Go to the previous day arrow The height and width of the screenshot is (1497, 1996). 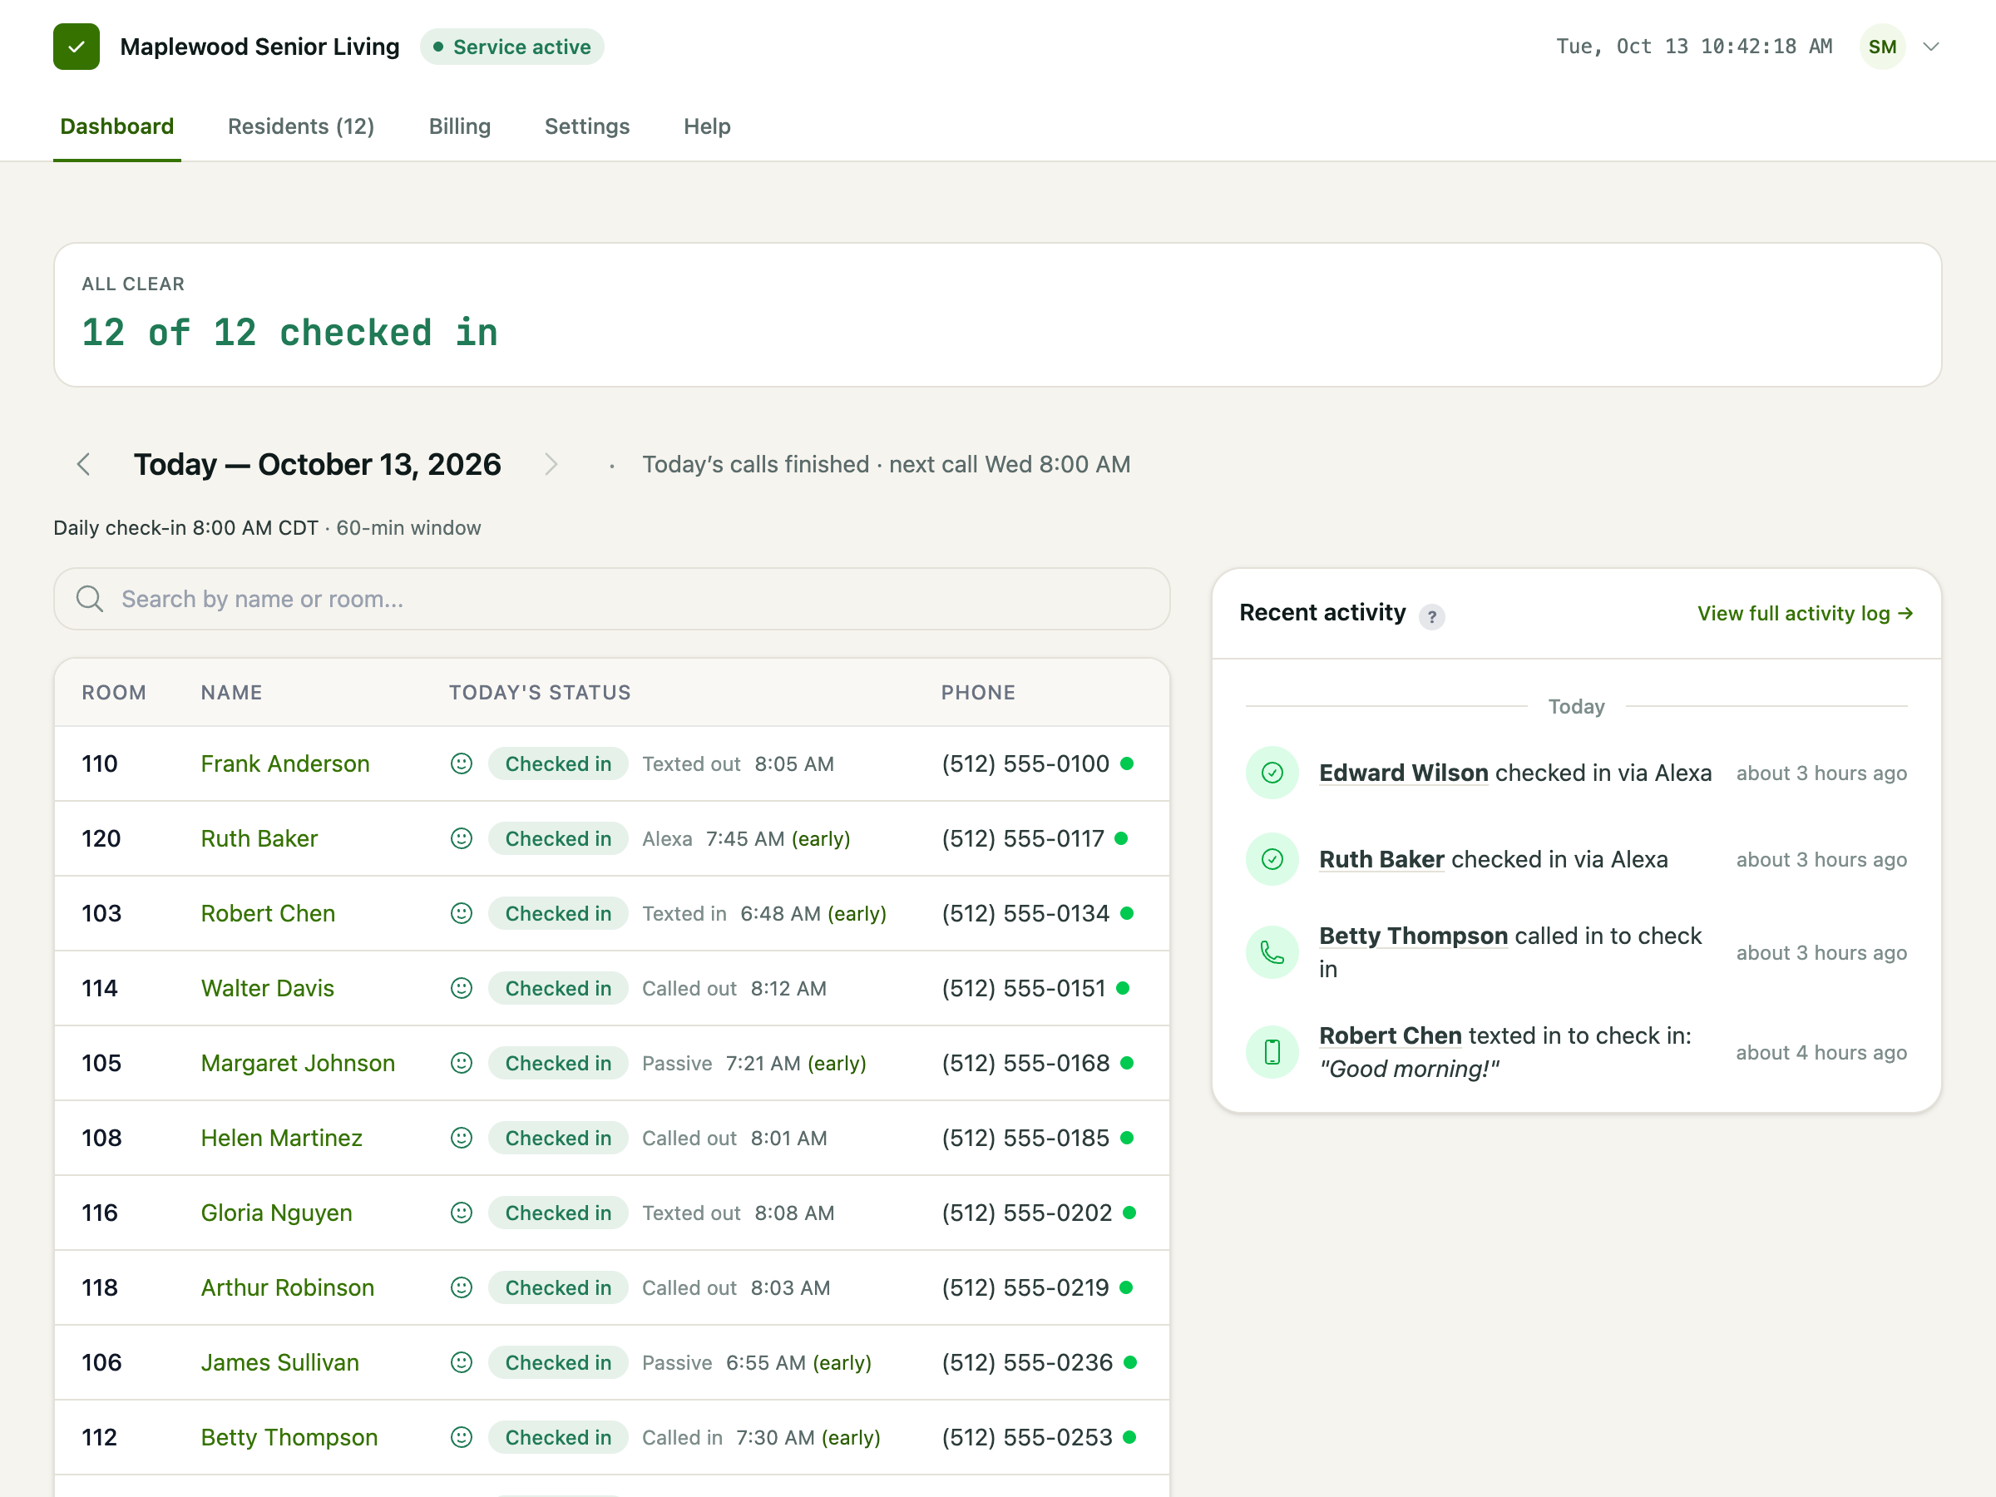[x=84, y=465]
